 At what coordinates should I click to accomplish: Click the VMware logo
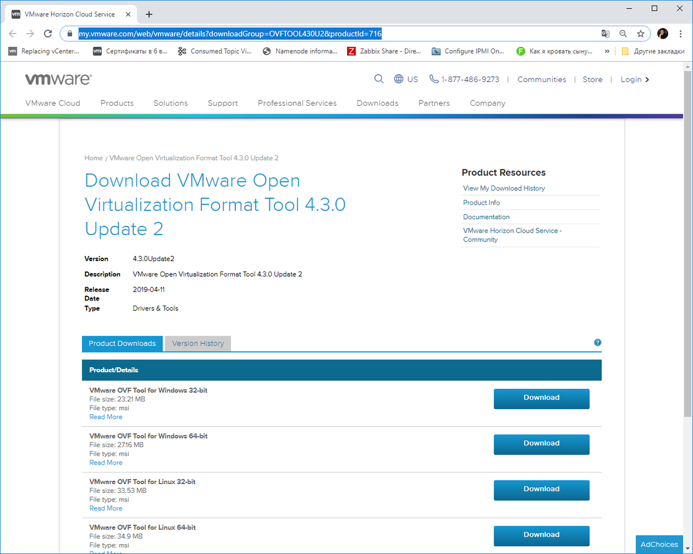tap(58, 79)
